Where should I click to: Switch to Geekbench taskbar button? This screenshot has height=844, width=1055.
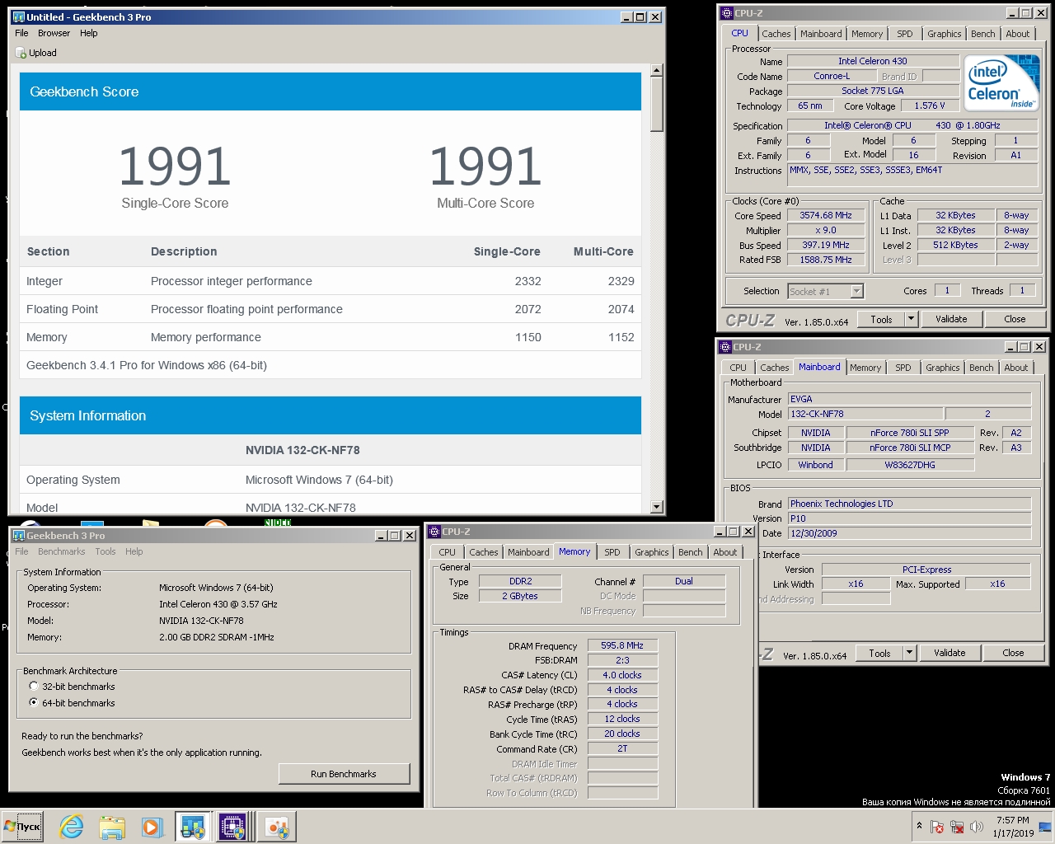tap(193, 827)
